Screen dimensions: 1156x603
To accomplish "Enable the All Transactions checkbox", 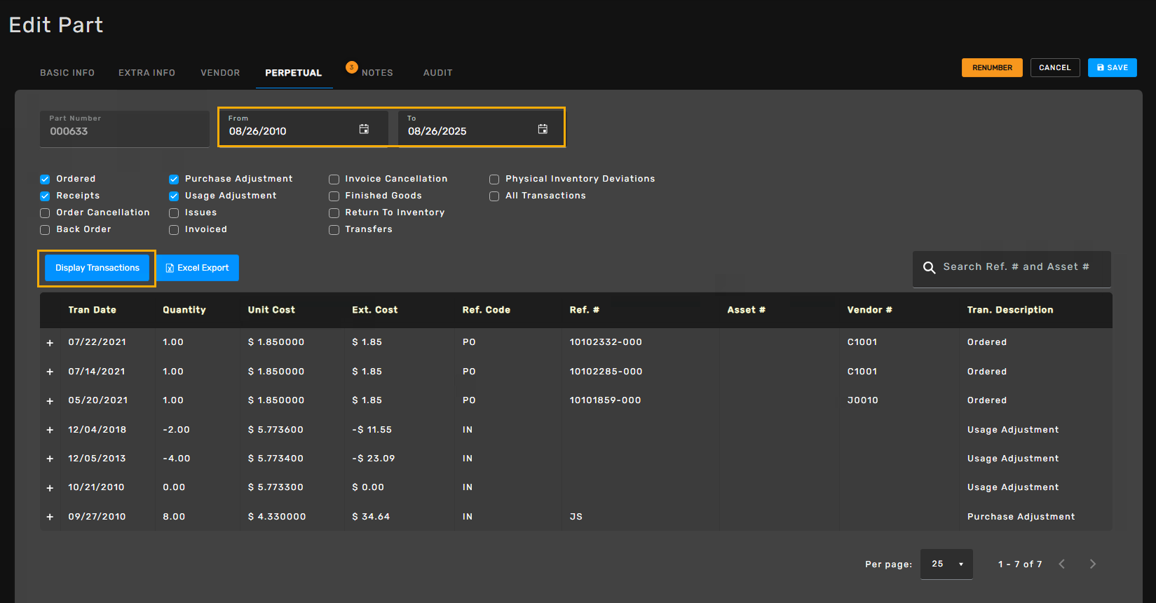I will 494,196.
